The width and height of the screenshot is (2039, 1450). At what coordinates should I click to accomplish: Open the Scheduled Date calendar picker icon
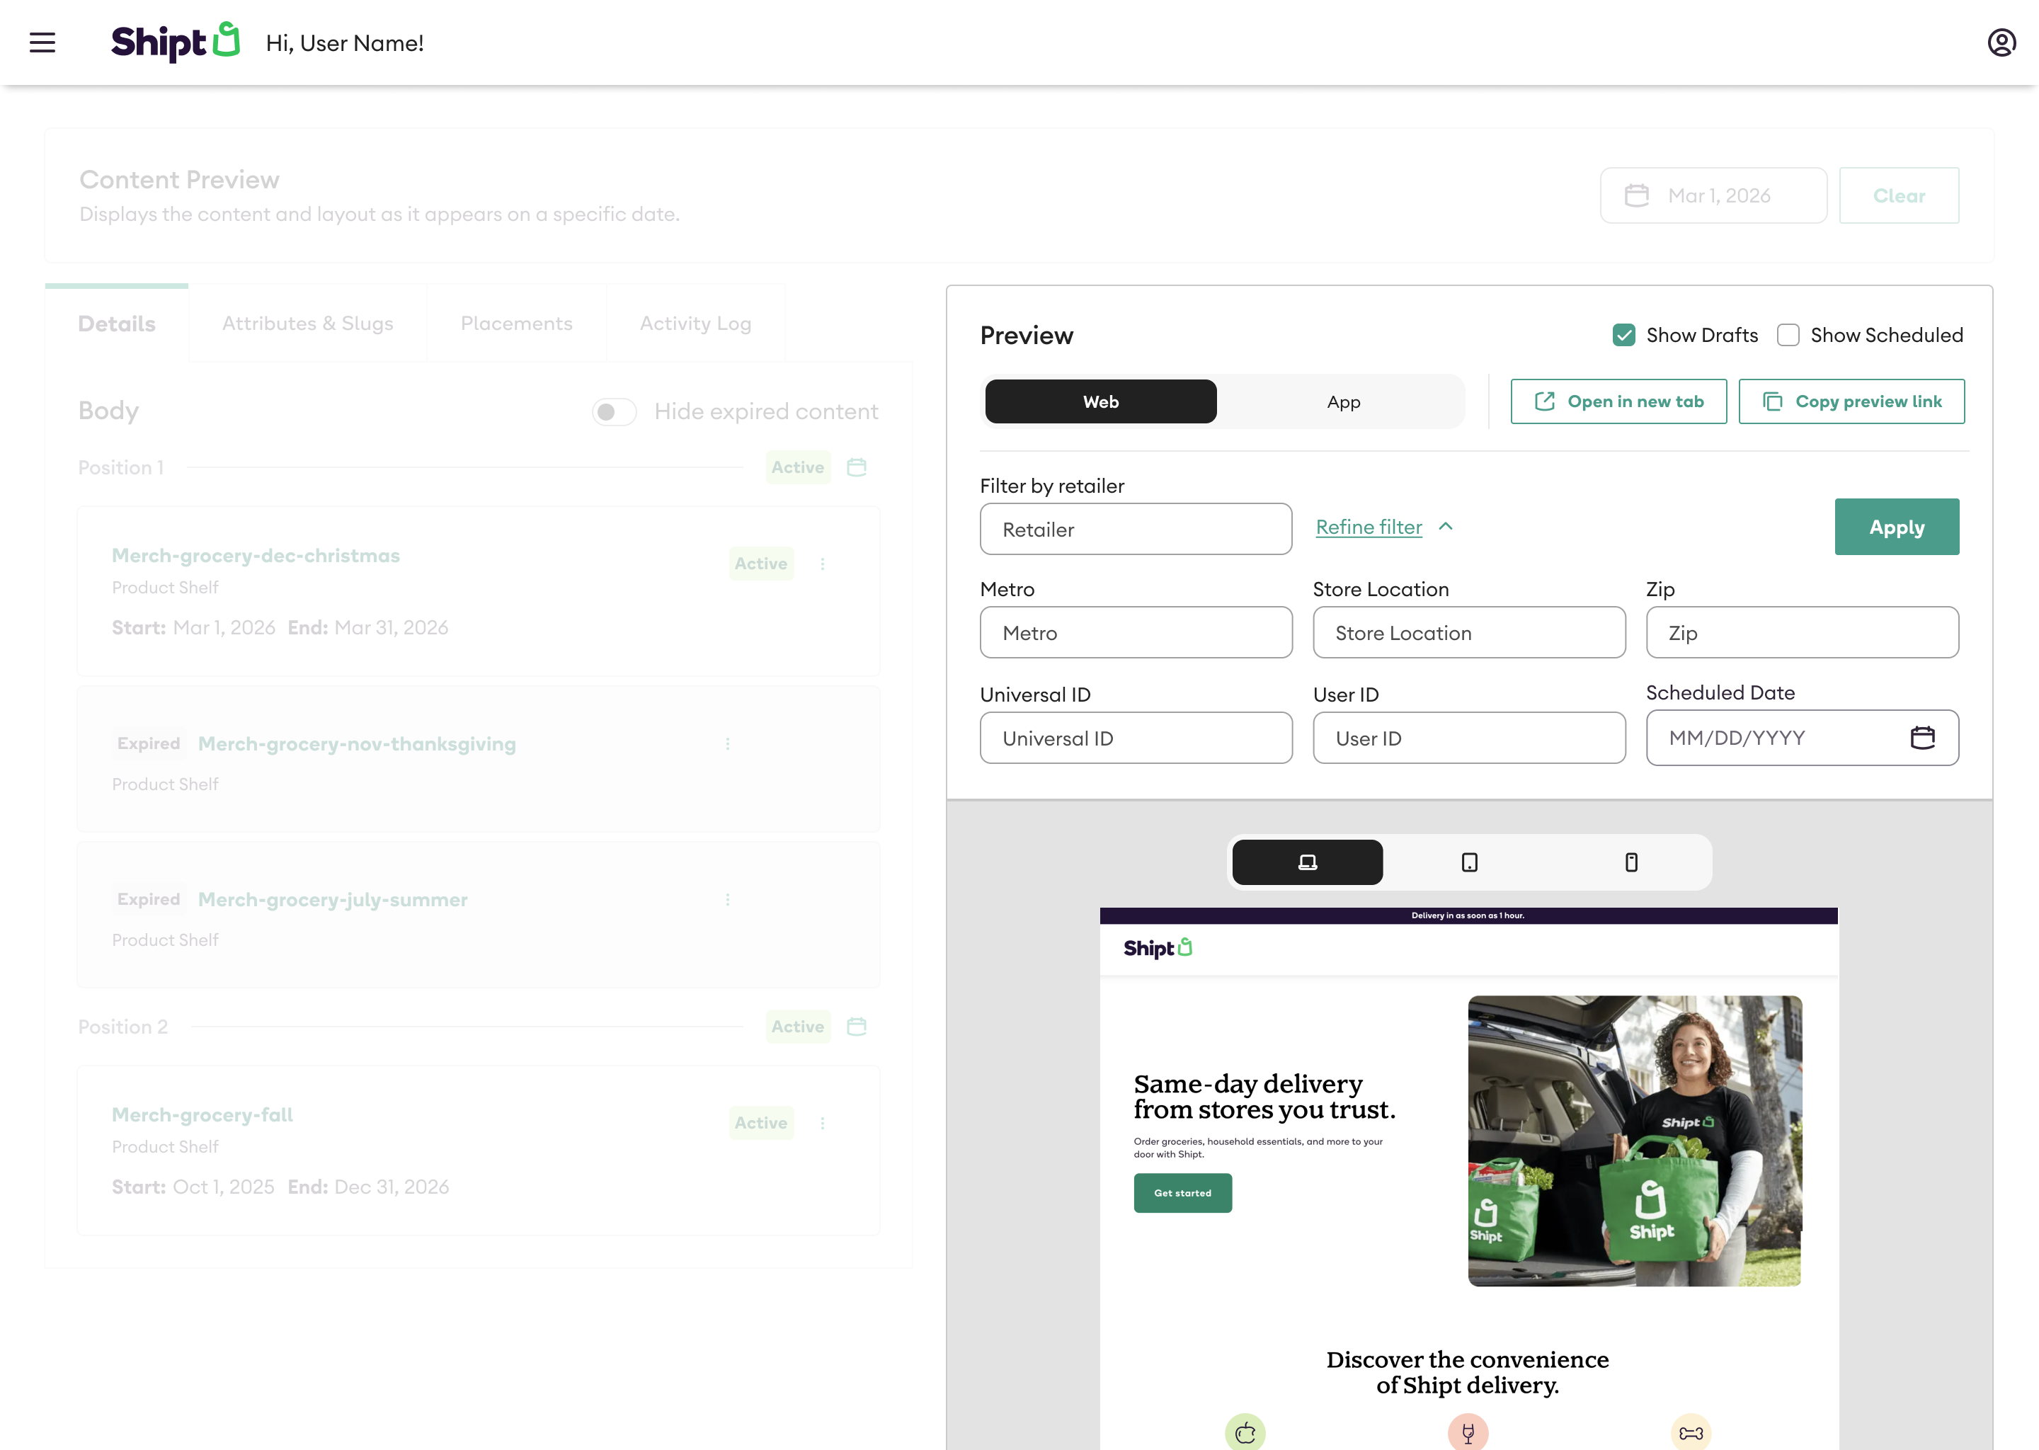click(1922, 738)
